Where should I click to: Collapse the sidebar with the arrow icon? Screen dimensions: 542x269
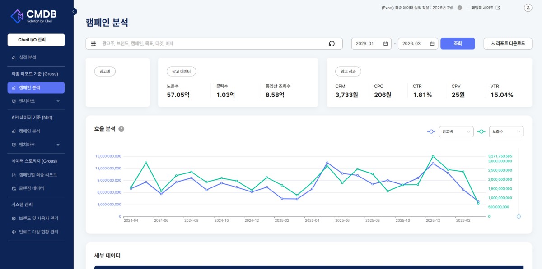tap(74, 11)
